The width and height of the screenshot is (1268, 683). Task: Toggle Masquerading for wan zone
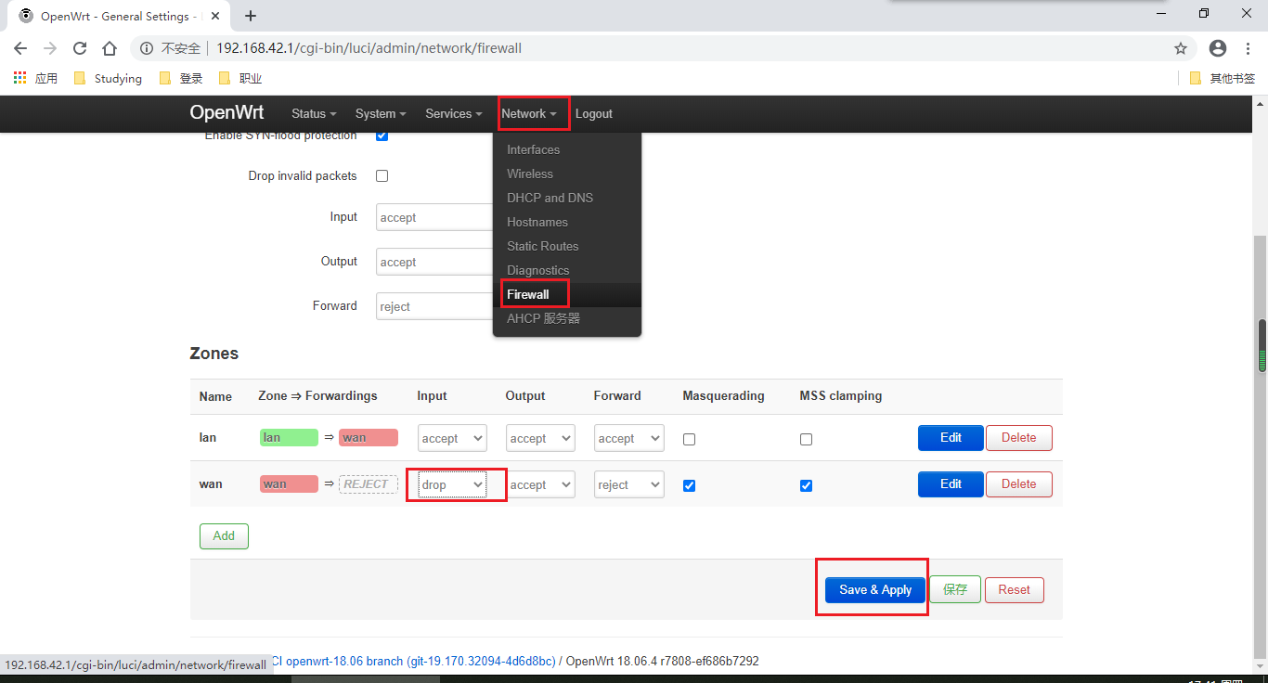[x=689, y=485]
